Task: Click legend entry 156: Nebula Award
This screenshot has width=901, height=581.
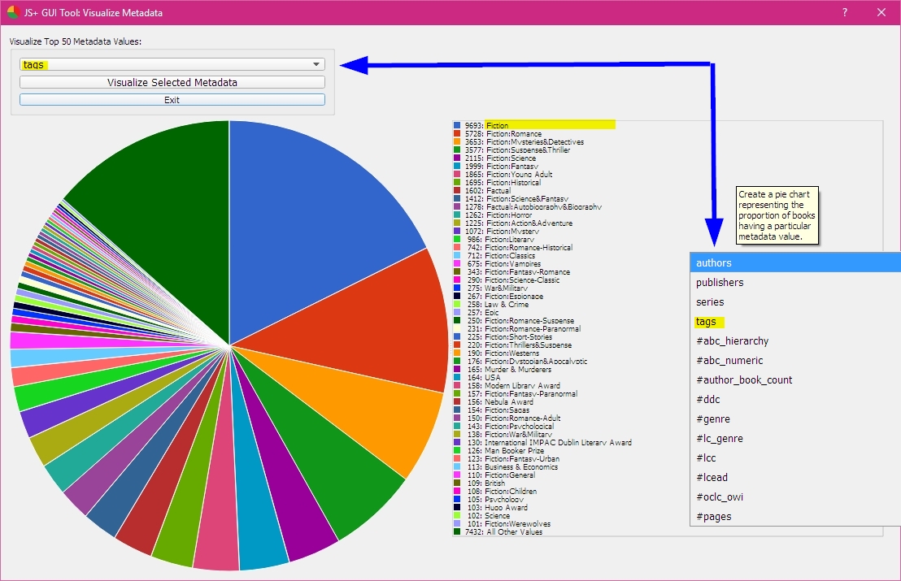Action: pyautogui.click(x=500, y=402)
